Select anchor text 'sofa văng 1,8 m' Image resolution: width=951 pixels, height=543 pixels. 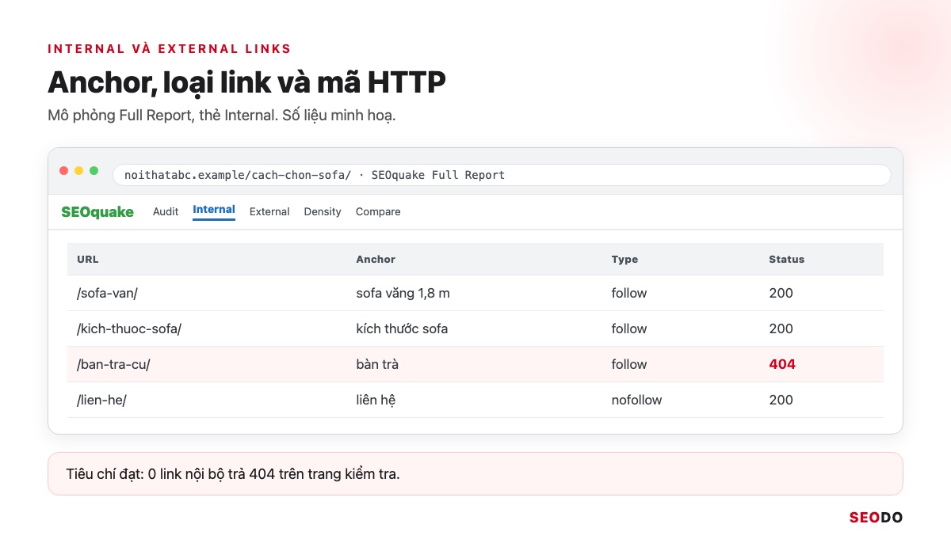pos(403,293)
